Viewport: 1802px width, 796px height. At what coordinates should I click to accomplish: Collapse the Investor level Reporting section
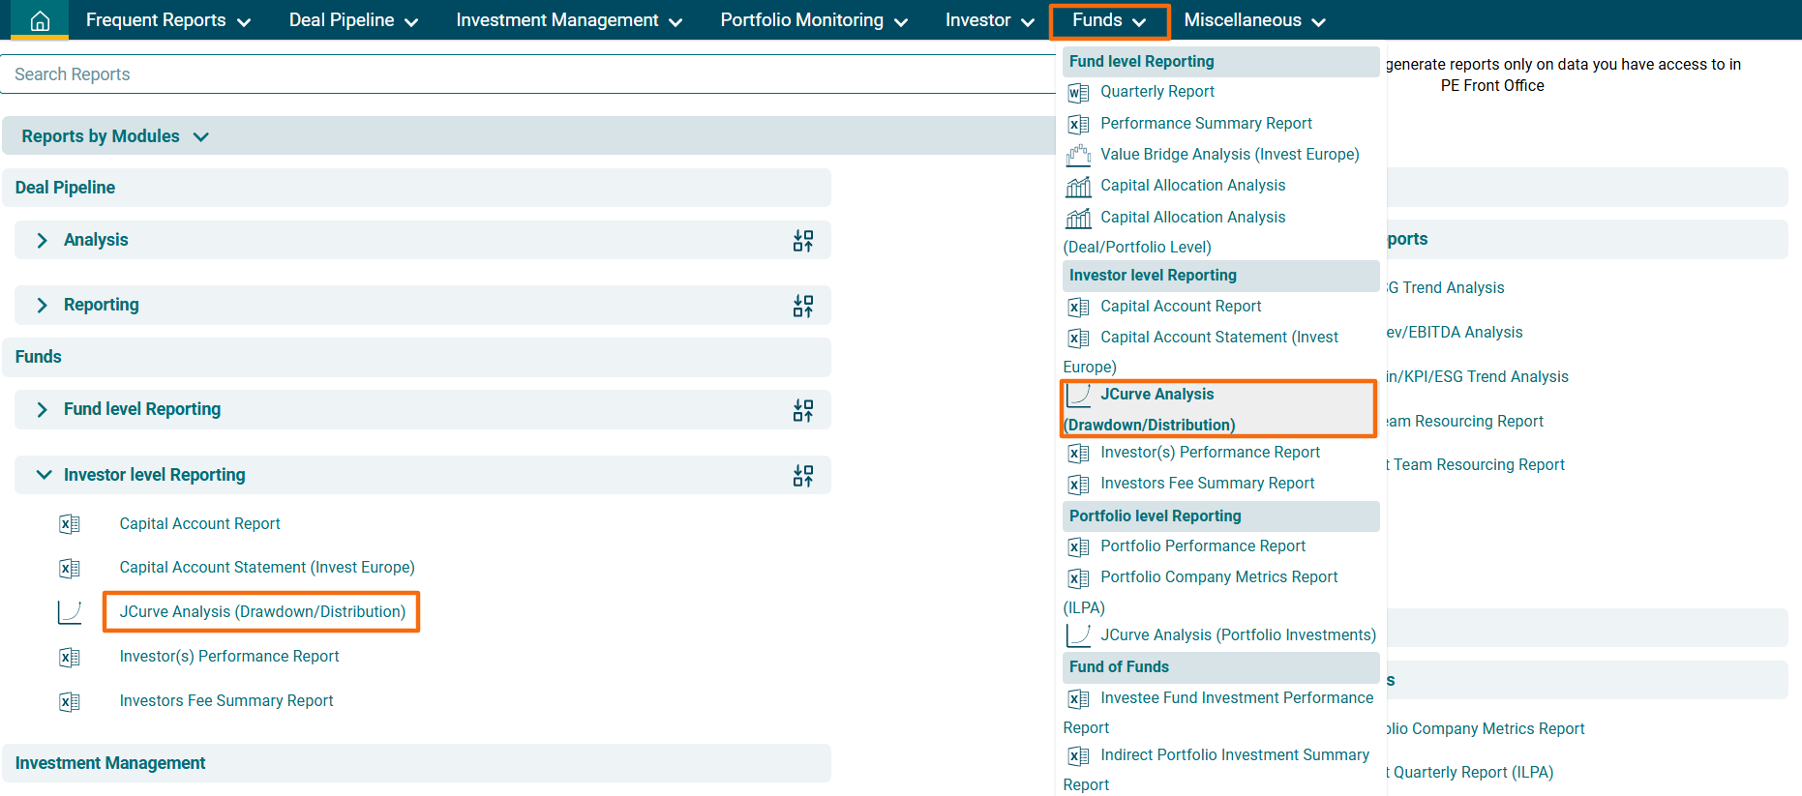tap(44, 475)
